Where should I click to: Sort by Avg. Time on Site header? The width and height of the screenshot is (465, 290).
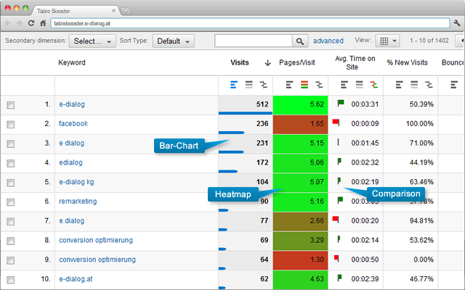355,63
